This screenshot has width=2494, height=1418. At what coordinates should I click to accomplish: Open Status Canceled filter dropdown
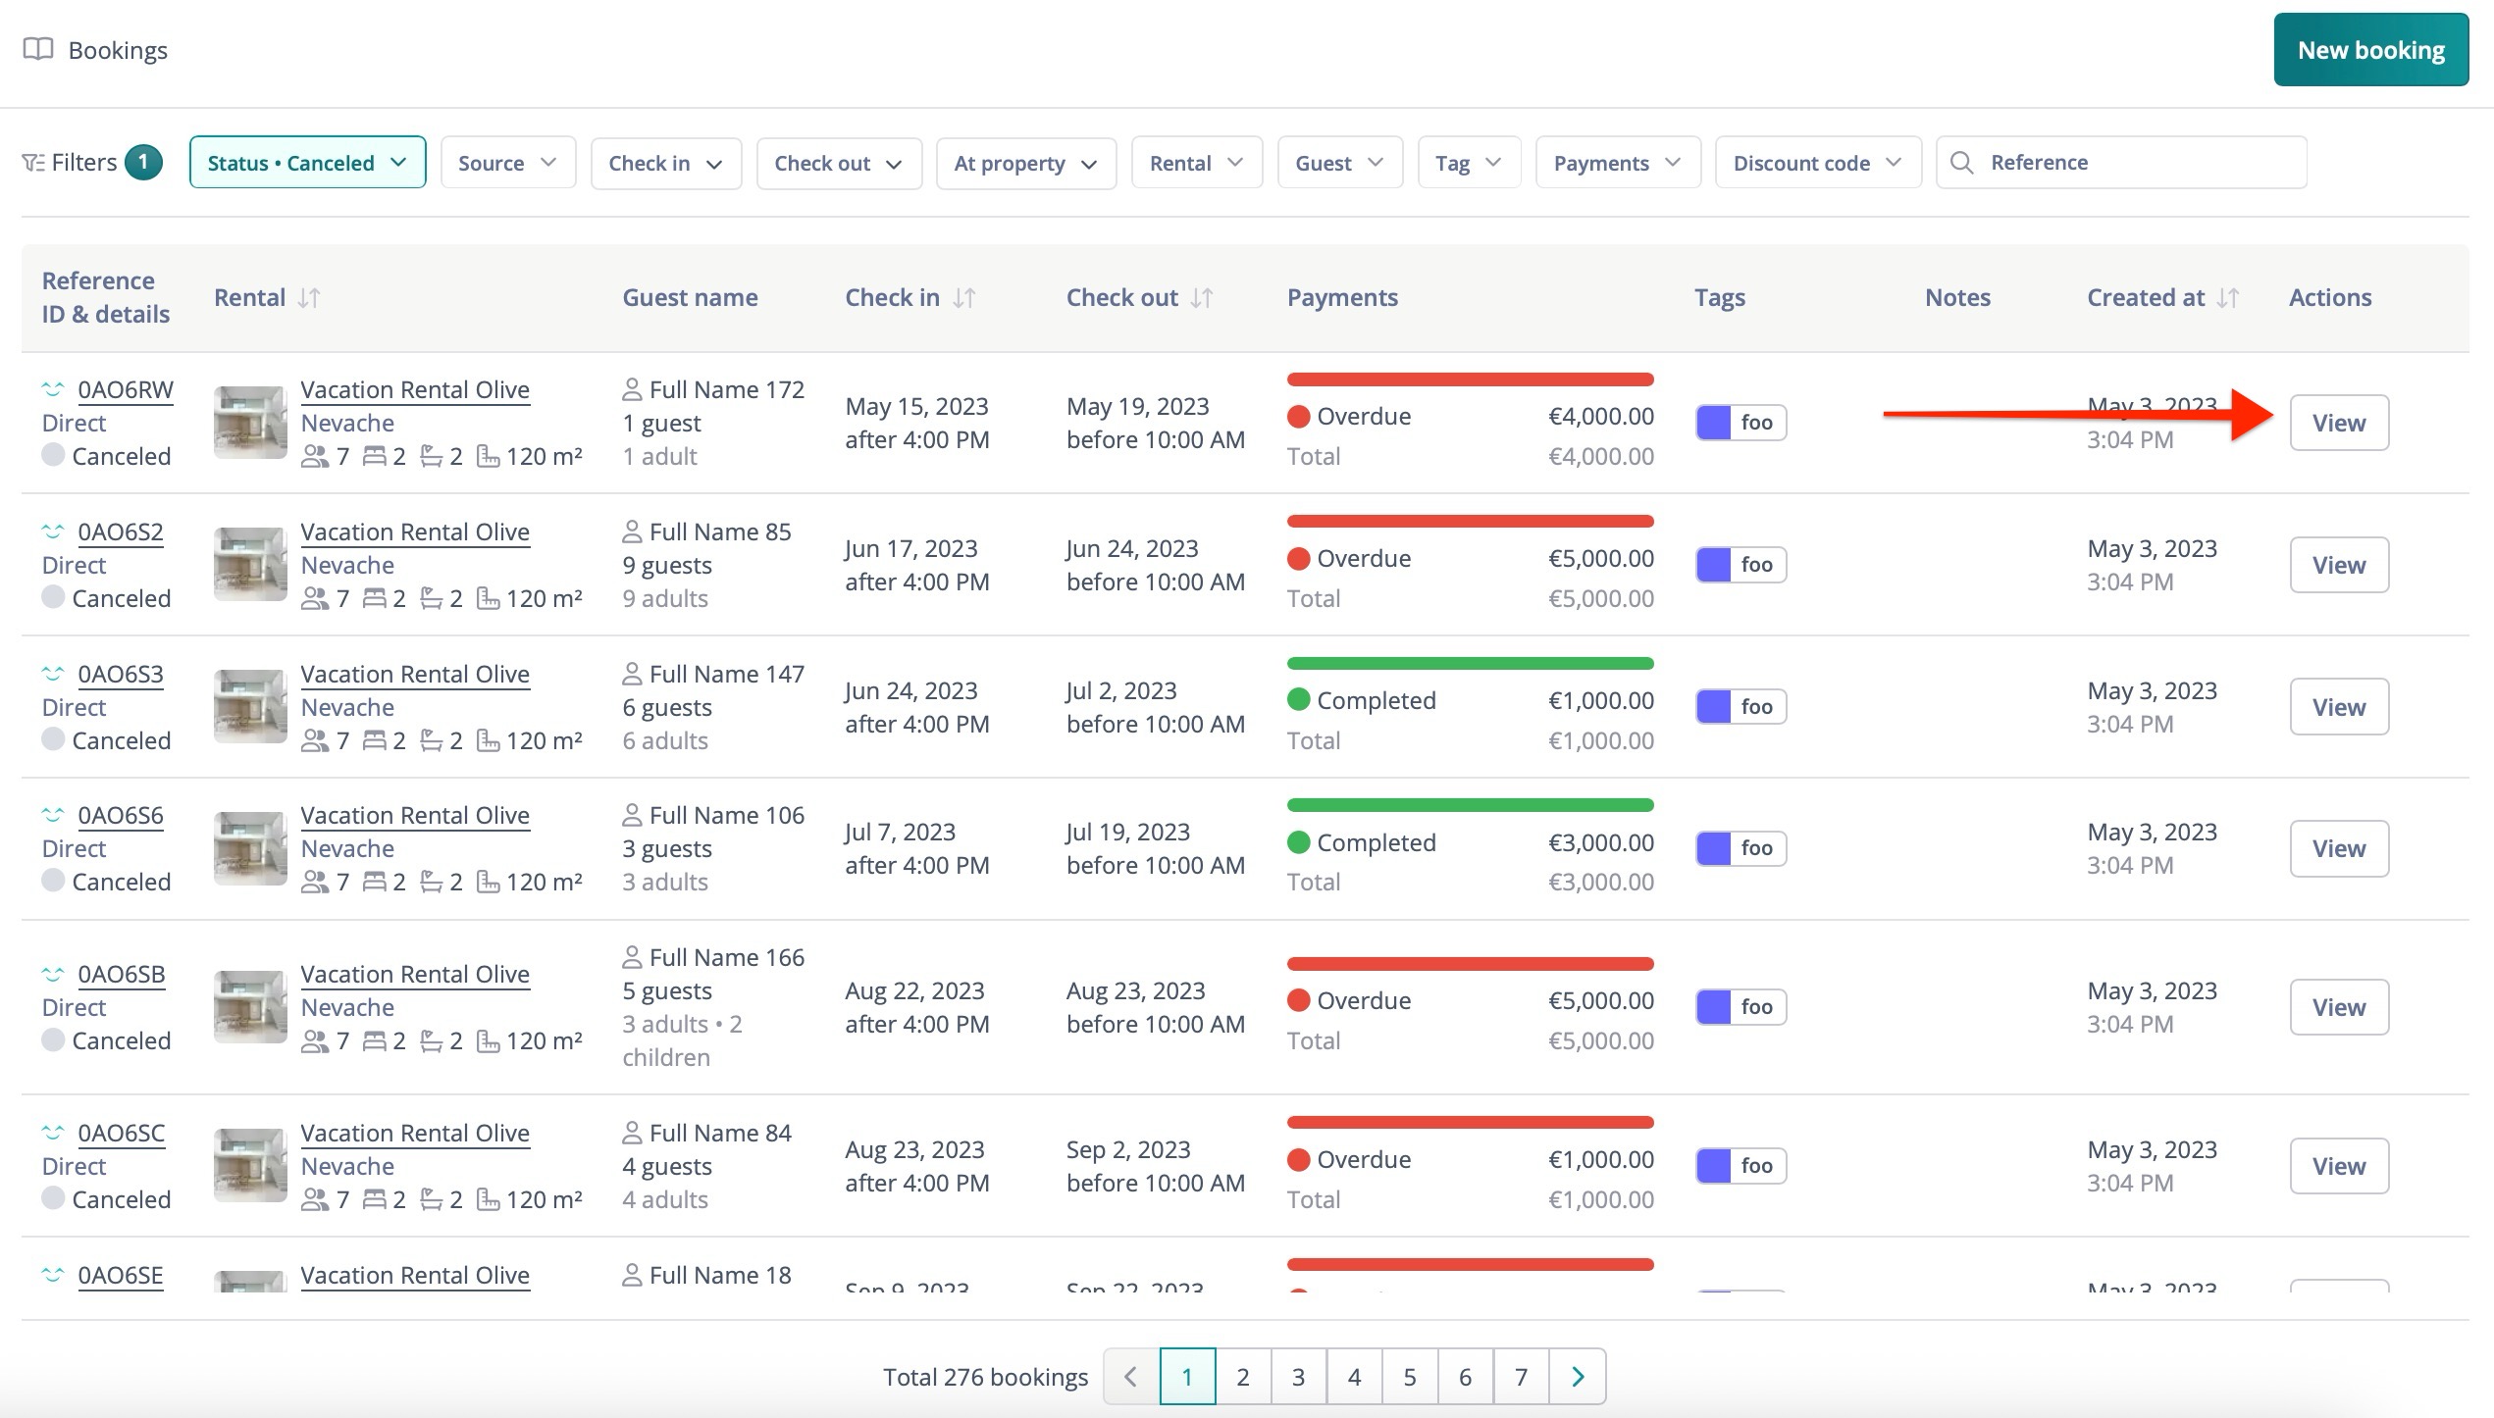[307, 163]
